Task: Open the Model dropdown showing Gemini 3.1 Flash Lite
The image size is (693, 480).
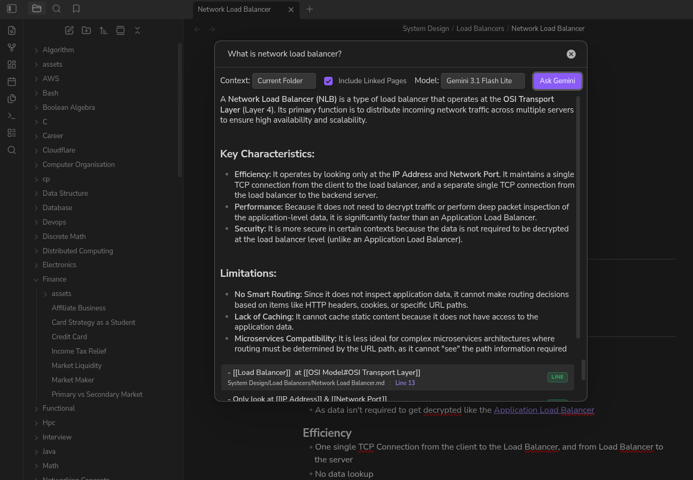Action: coord(483,81)
